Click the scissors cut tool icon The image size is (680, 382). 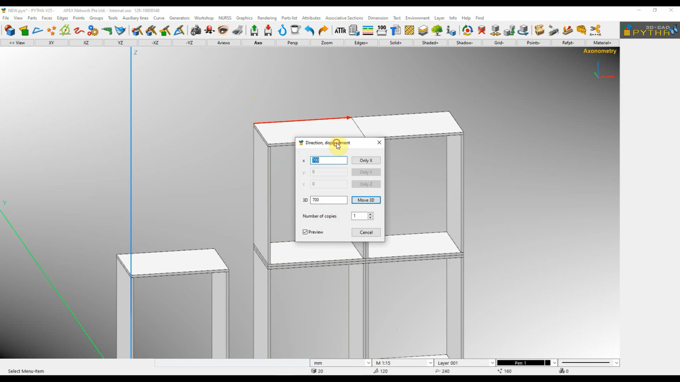[x=595, y=31]
